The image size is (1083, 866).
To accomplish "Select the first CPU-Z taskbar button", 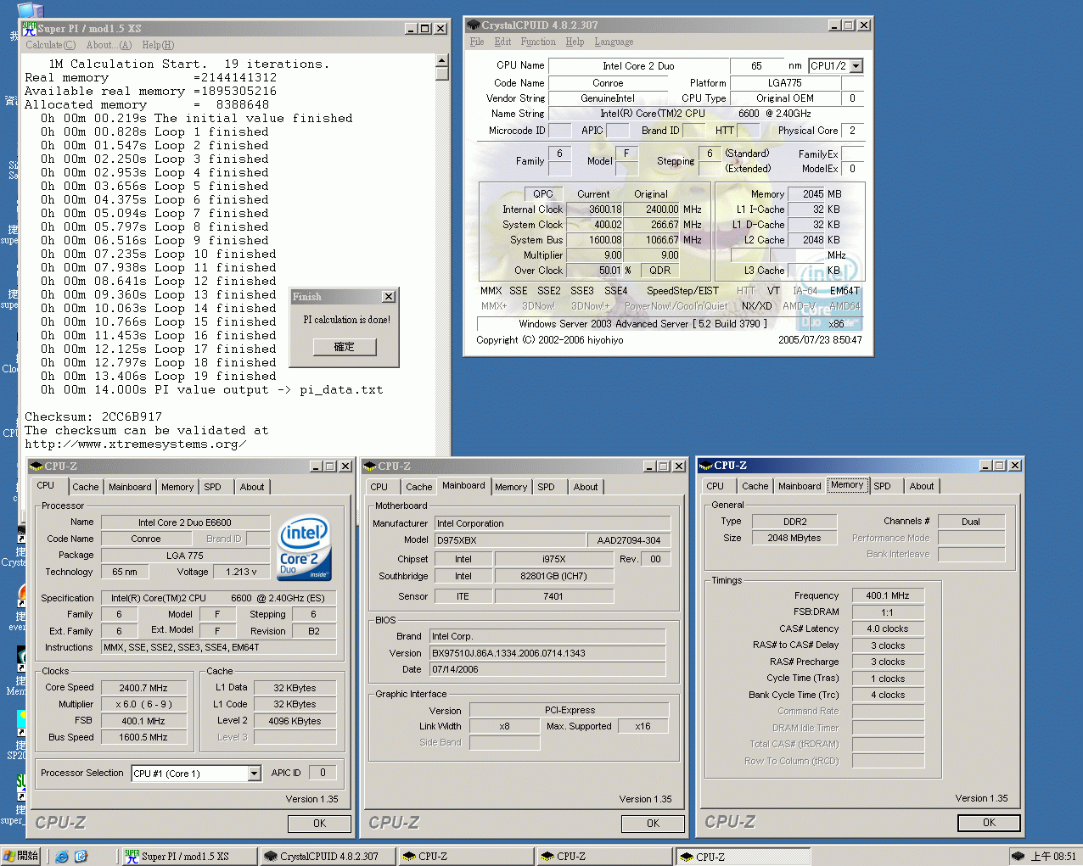I will point(466,857).
